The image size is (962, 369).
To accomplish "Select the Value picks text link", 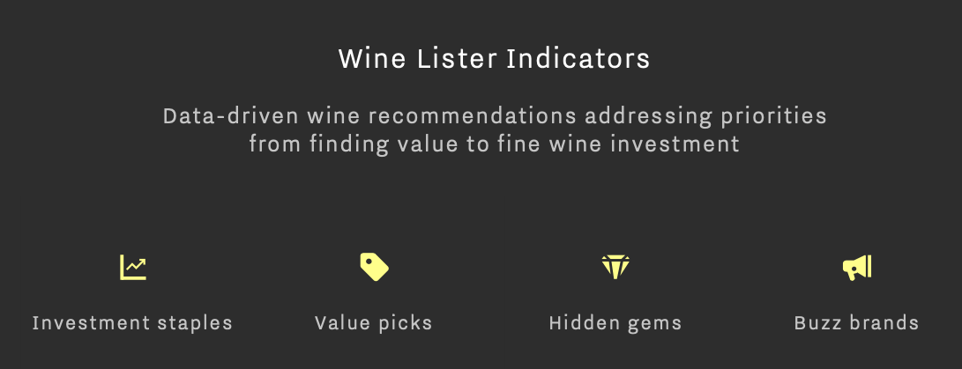I will click(374, 323).
